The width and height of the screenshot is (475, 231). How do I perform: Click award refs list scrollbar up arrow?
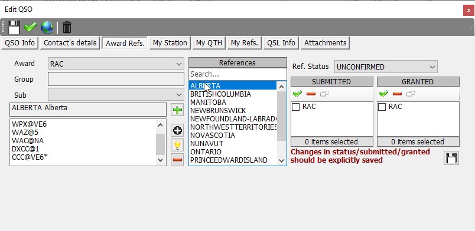(x=161, y=124)
